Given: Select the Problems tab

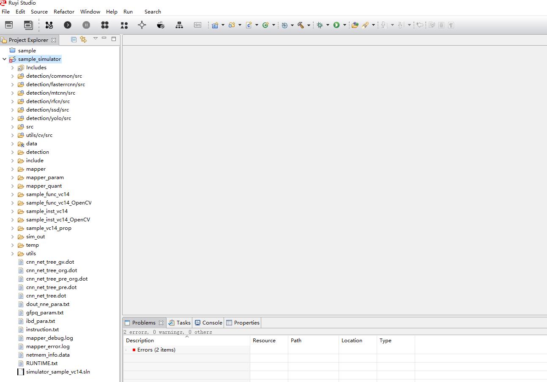Looking at the screenshot, I should tap(144, 322).
